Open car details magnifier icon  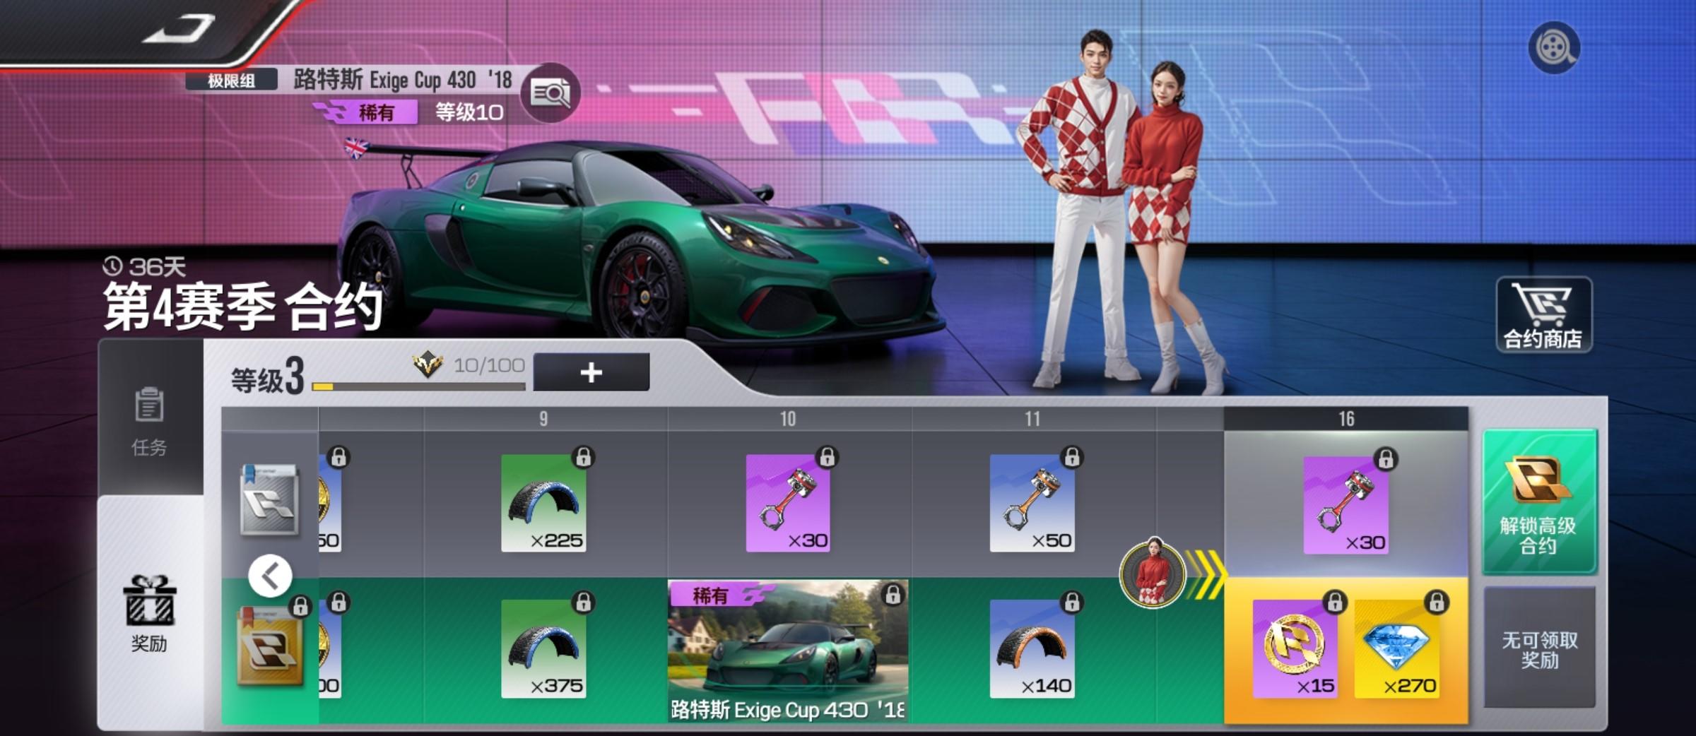[x=550, y=93]
